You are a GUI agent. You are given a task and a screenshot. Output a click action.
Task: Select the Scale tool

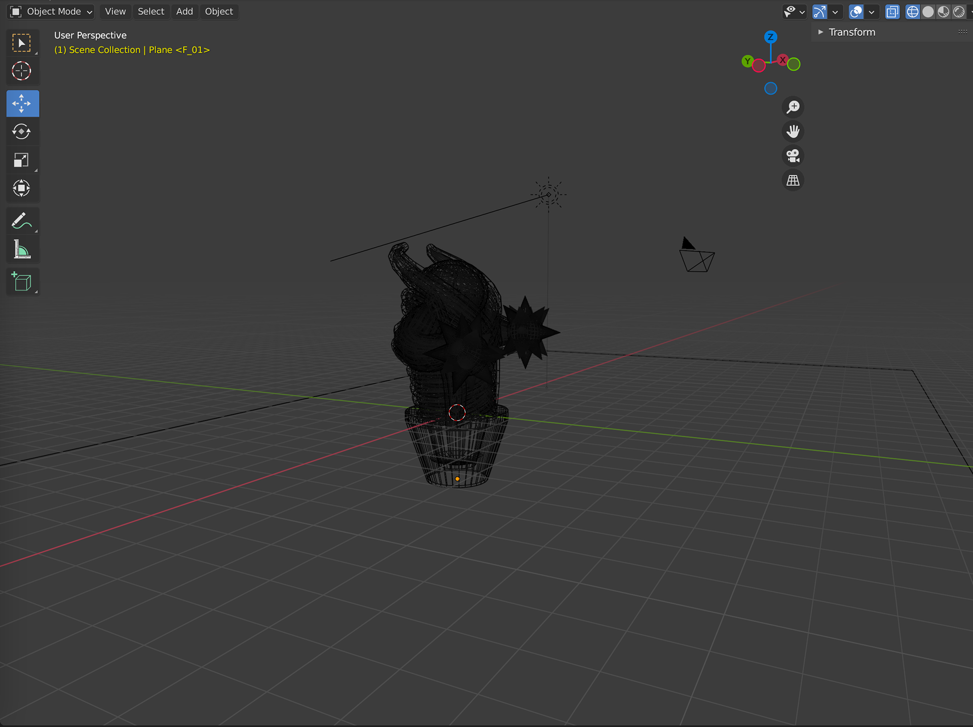click(22, 160)
